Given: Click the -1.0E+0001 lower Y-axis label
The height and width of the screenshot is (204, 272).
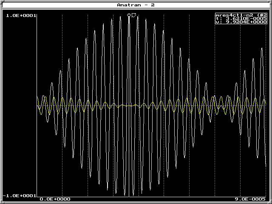Looking at the screenshot, I should click(x=20, y=195).
